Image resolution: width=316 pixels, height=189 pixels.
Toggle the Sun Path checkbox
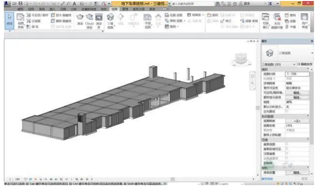tap(287, 111)
